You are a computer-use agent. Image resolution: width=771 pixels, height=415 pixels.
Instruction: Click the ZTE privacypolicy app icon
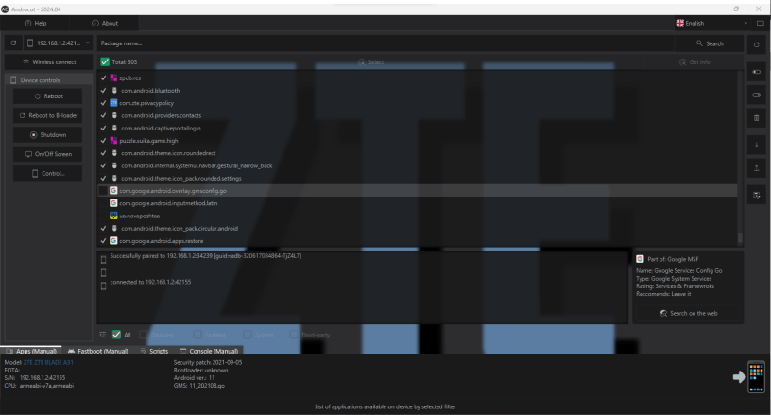pos(113,103)
